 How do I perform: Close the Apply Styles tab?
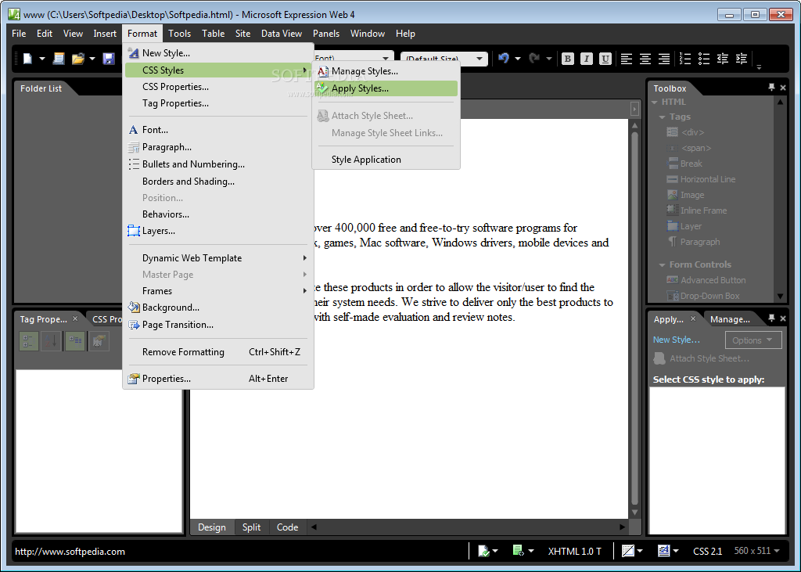pyautogui.click(x=693, y=318)
